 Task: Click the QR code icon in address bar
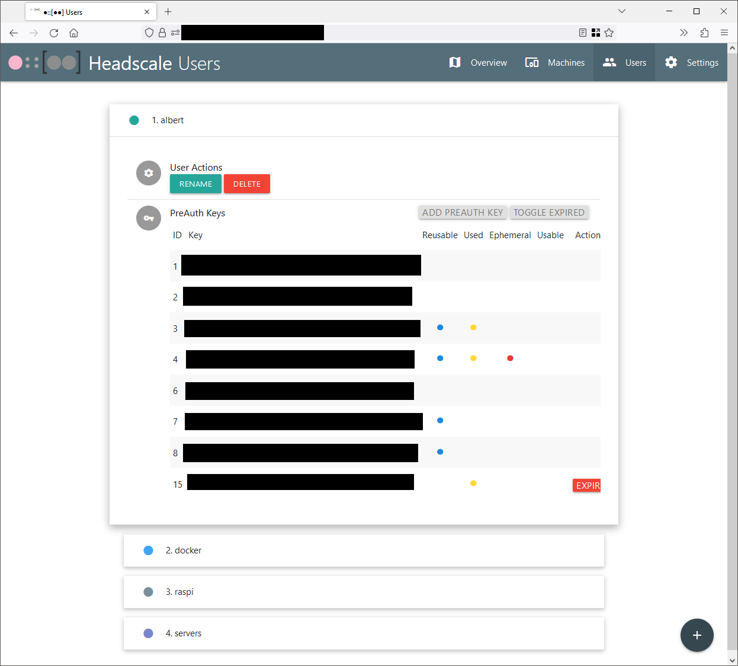click(x=596, y=33)
